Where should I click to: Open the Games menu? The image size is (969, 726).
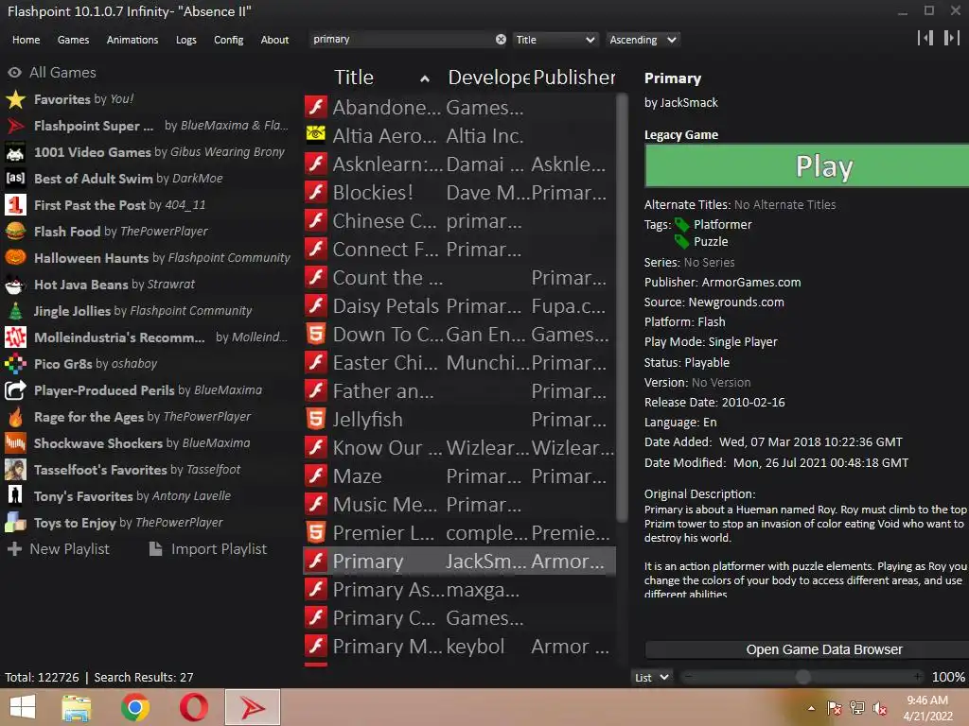[73, 40]
